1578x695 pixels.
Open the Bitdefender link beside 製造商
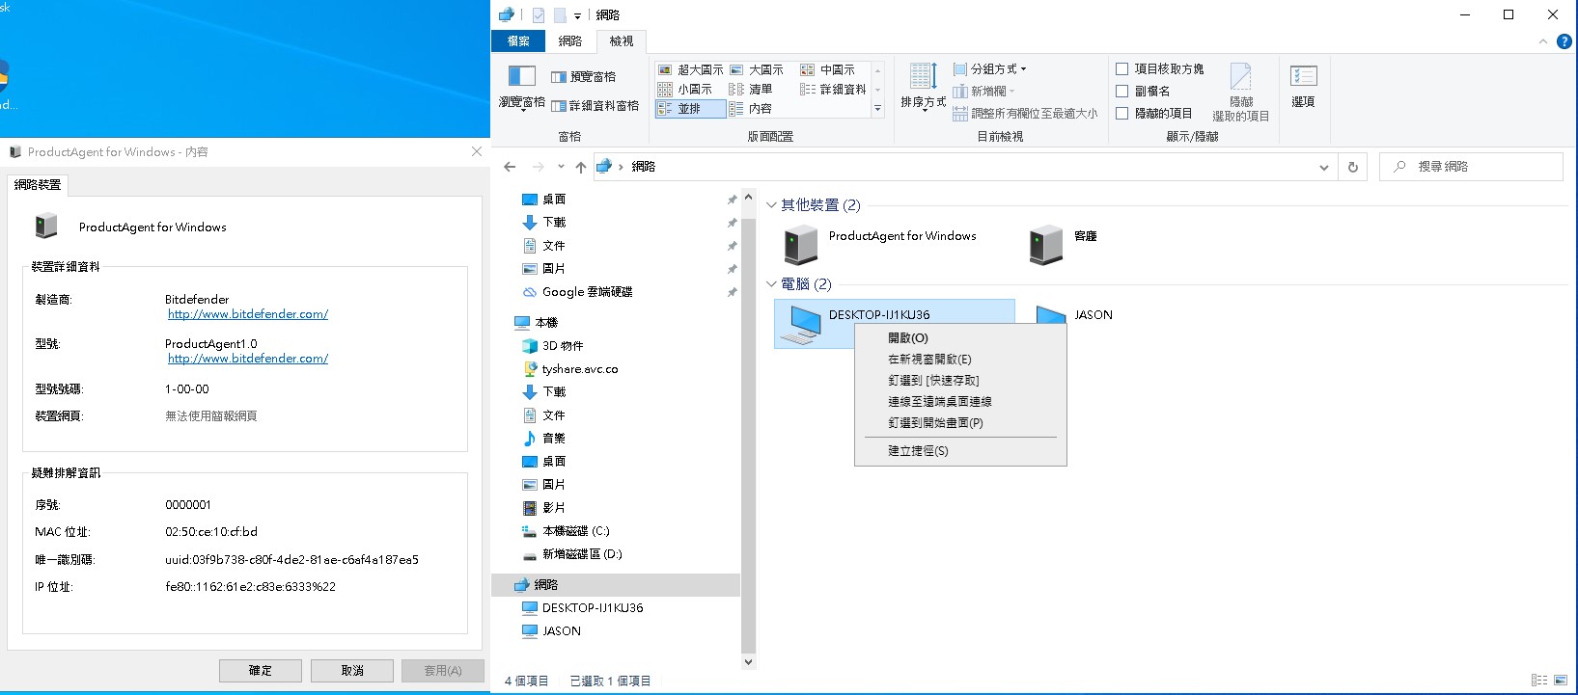click(248, 314)
